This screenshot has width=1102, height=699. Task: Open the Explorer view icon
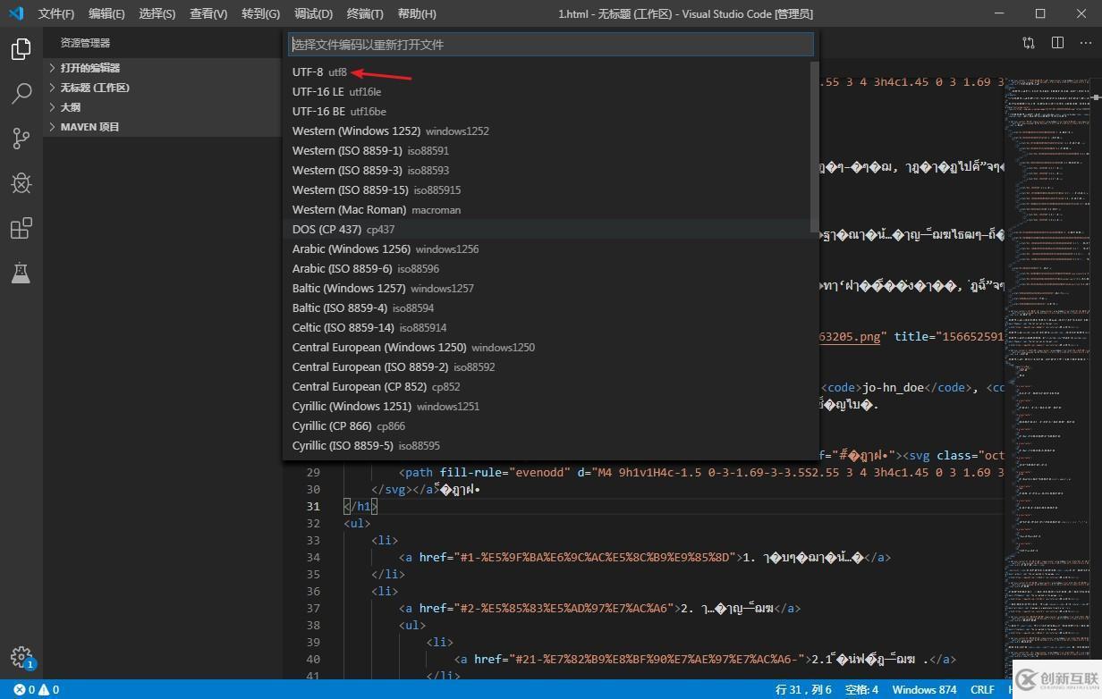click(x=21, y=49)
